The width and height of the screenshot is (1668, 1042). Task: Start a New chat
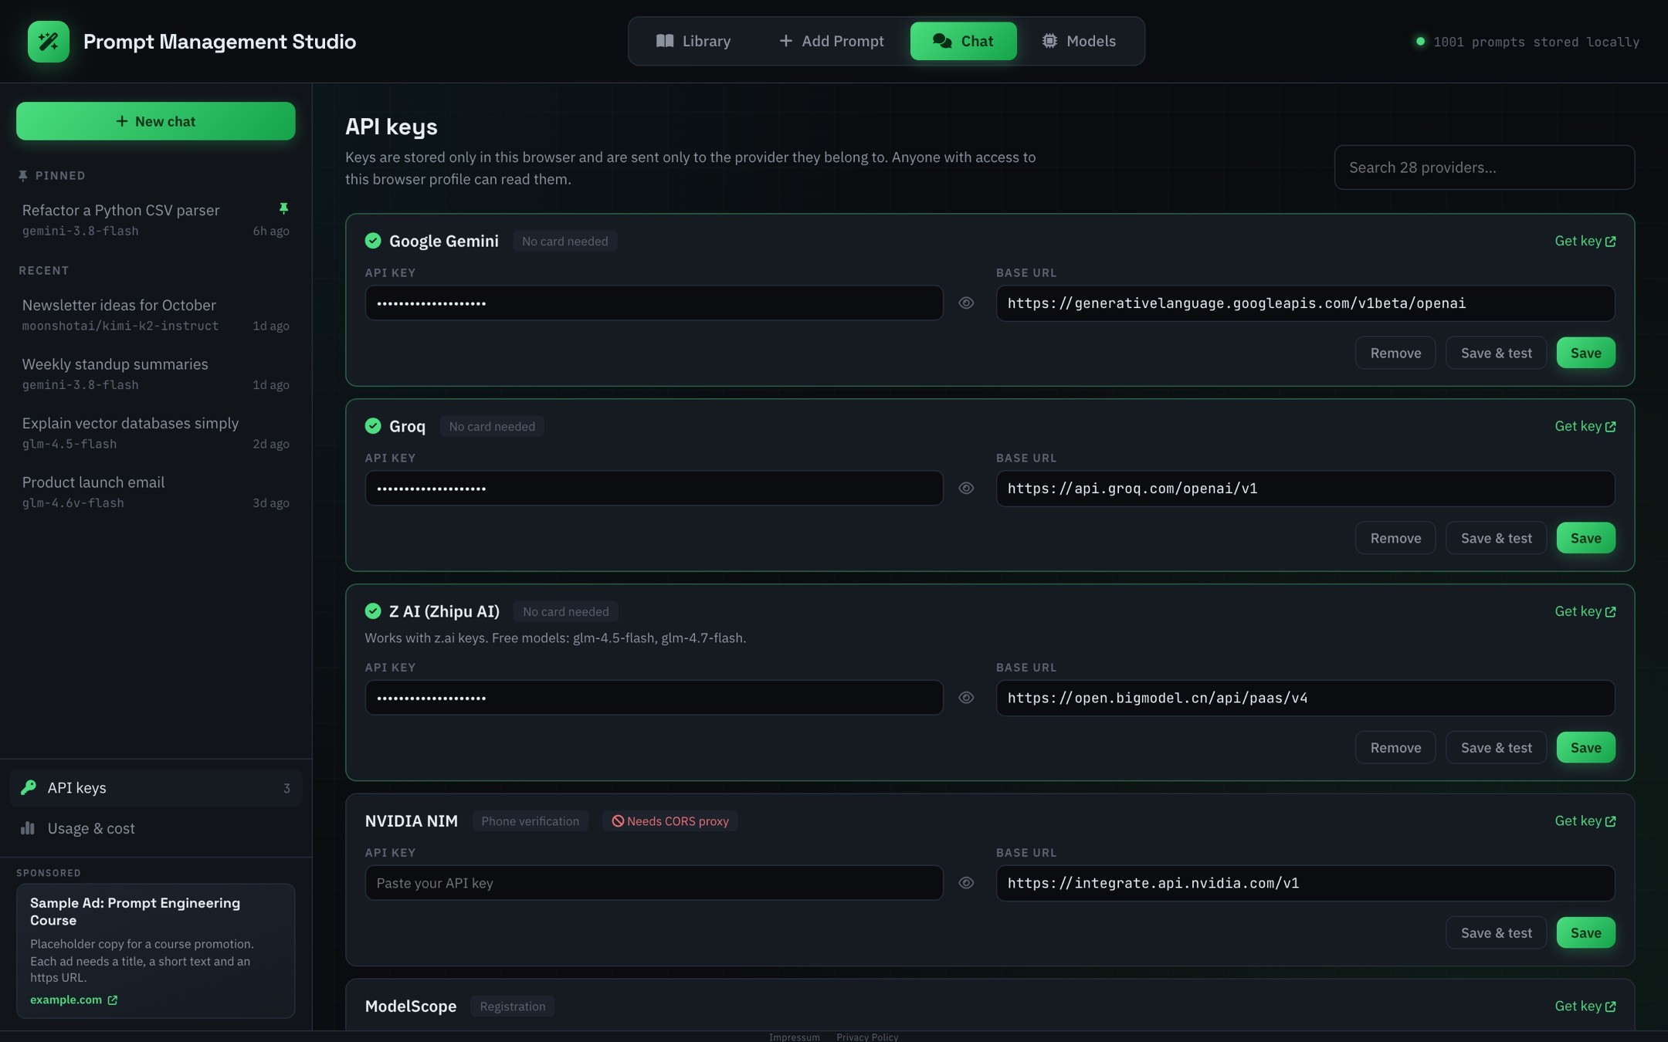155,121
